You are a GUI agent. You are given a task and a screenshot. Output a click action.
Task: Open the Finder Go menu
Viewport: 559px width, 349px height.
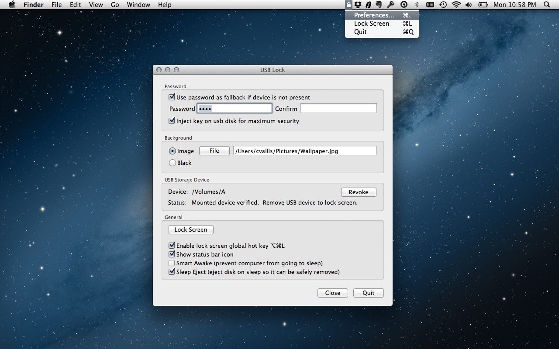tap(115, 5)
